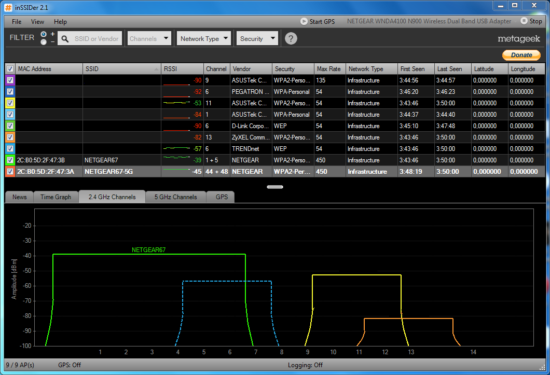Toggle the select-all checkbox in table header
The image size is (550, 375).
click(10, 69)
